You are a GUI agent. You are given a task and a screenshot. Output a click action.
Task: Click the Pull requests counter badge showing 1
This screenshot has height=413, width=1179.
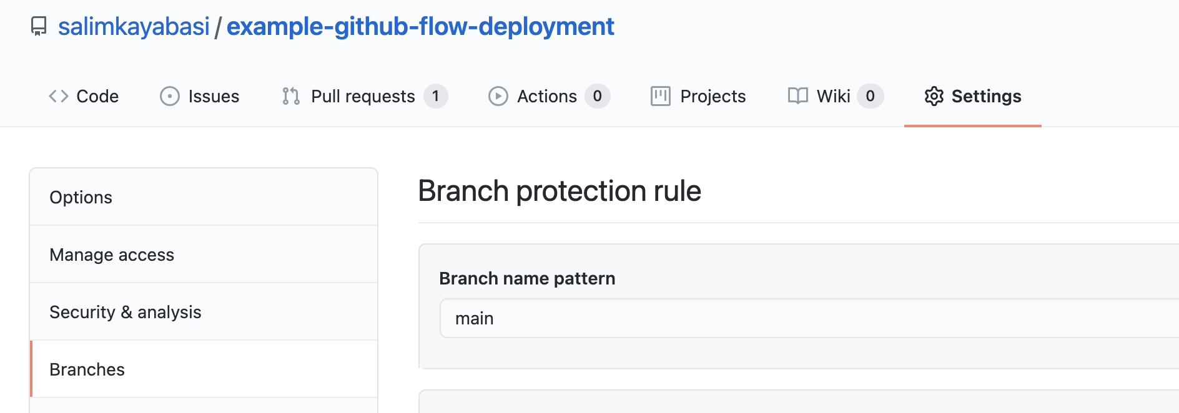(436, 96)
